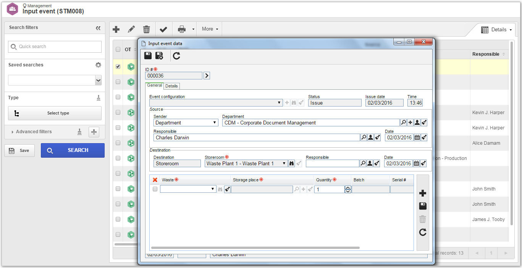522x268 pixels.
Task: Search department with magnifier icon
Action: (403, 123)
